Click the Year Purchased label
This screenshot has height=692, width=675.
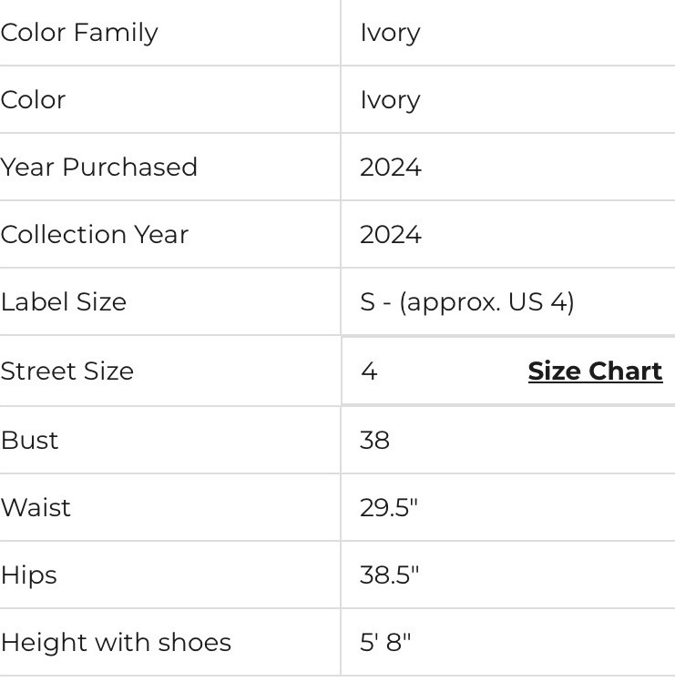[x=99, y=167]
